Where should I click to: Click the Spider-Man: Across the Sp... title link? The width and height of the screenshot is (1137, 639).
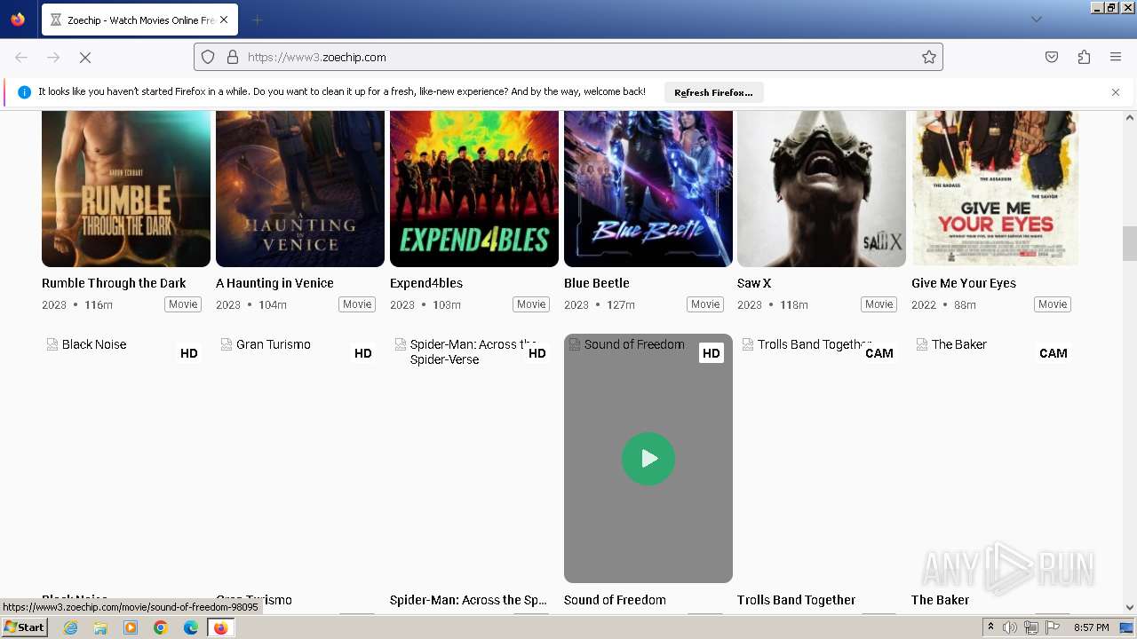pyautogui.click(x=468, y=600)
